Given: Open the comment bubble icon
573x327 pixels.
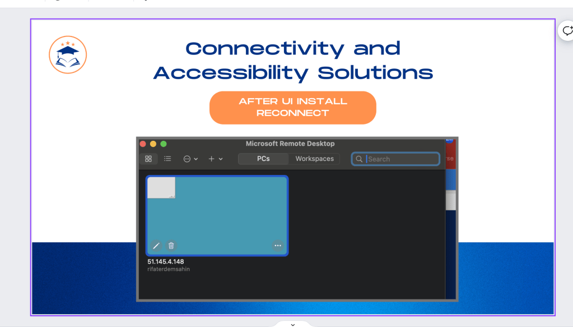Looking at the screenshot, I should (x=567, y=31).
